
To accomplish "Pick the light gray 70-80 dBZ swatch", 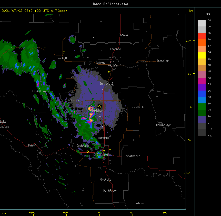I will (x=202, y=23).
